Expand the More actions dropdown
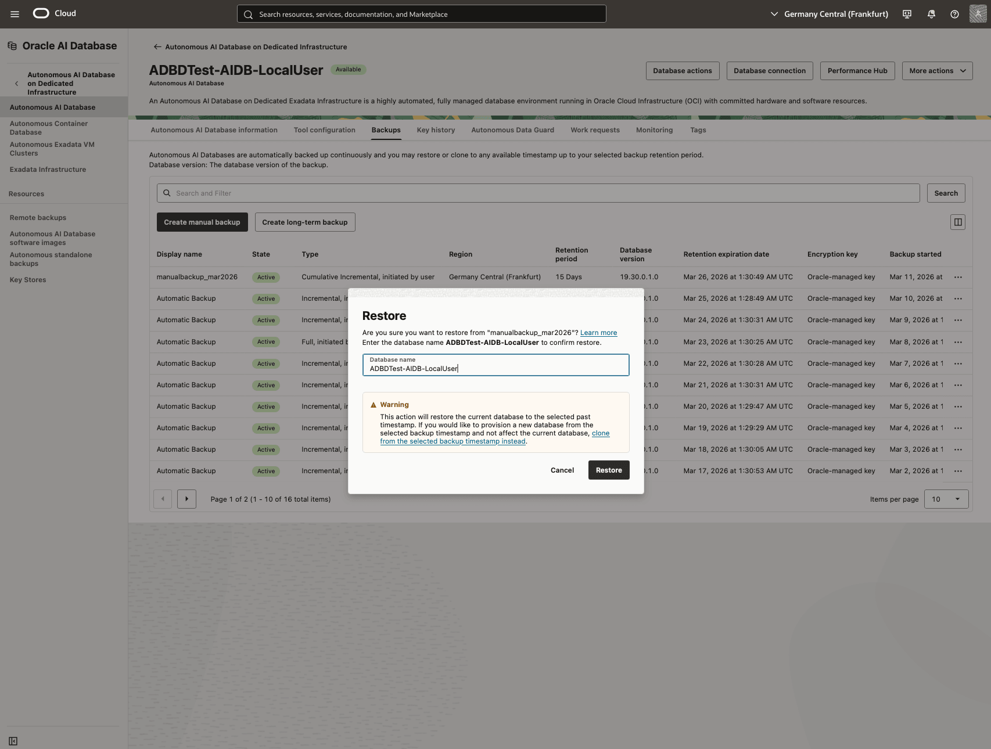The width and height of the screenshot is (991, 749). [x=937, y=71]
